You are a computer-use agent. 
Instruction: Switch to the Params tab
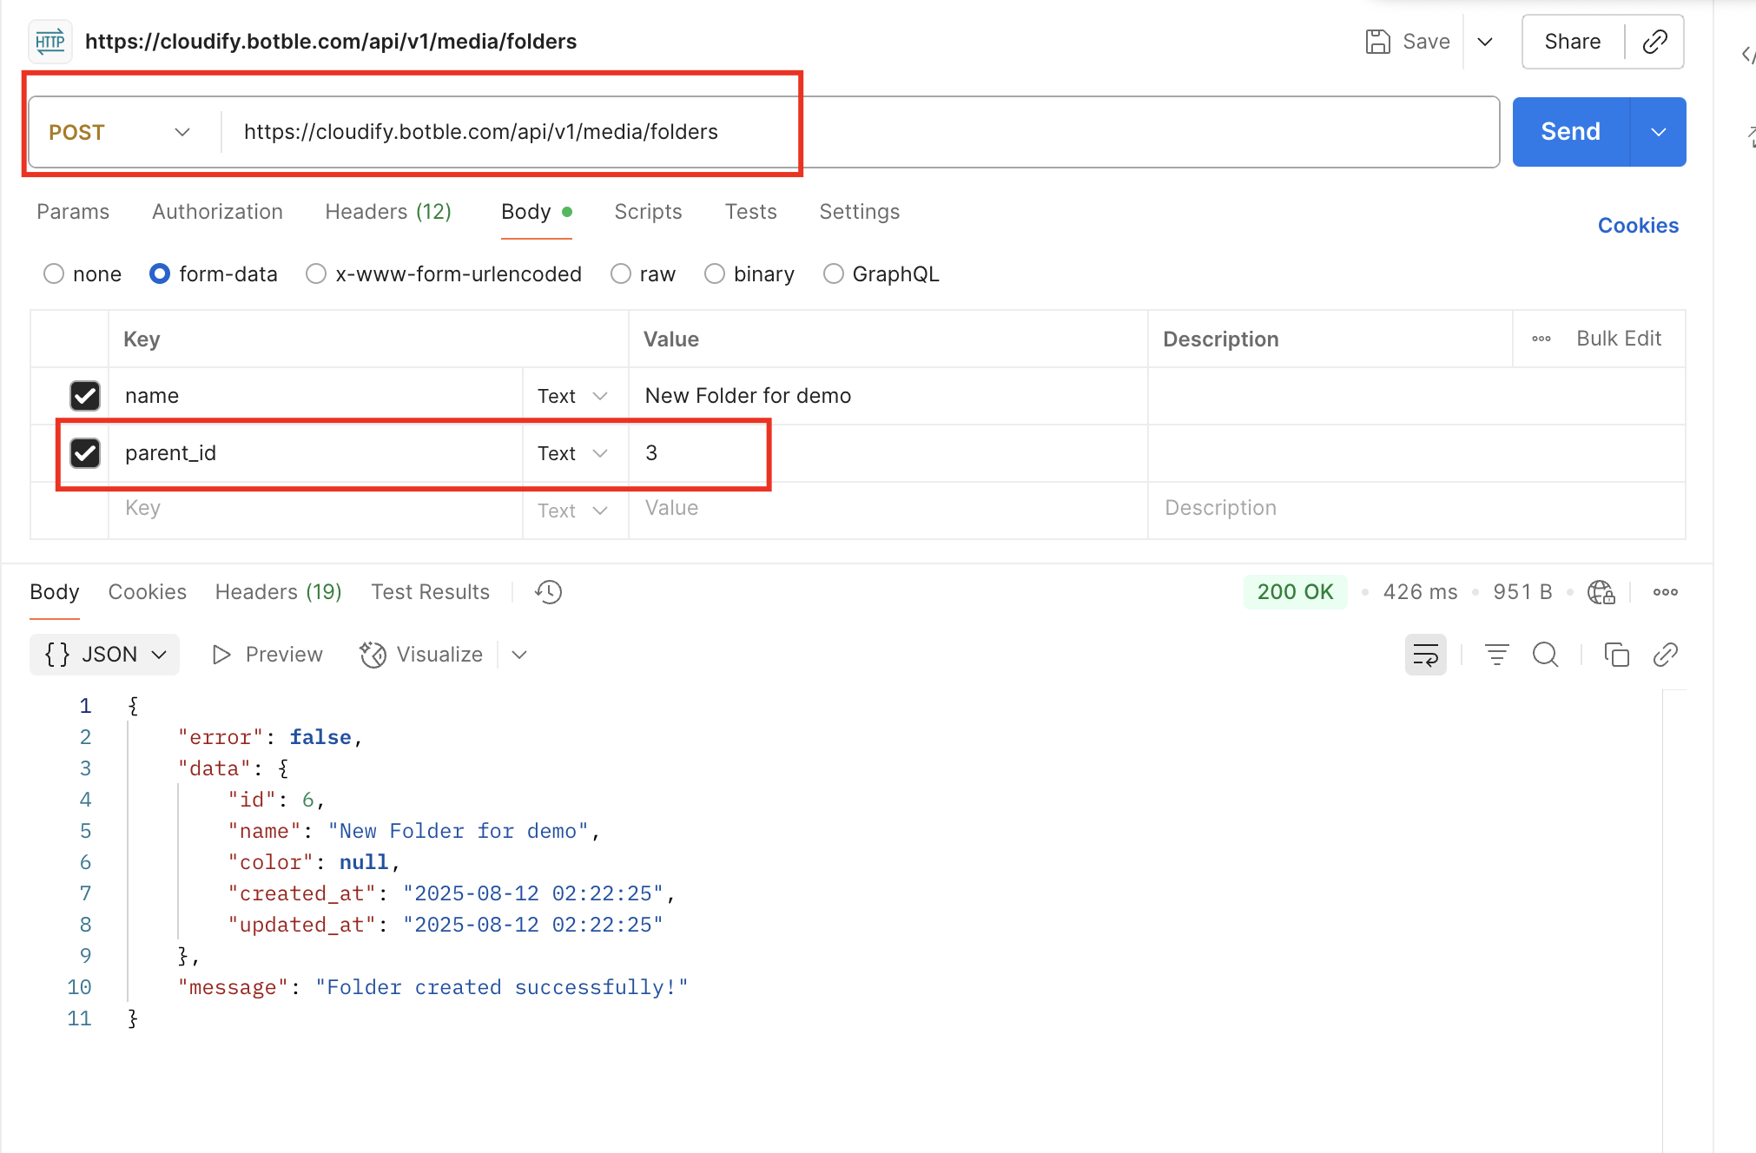73,212
